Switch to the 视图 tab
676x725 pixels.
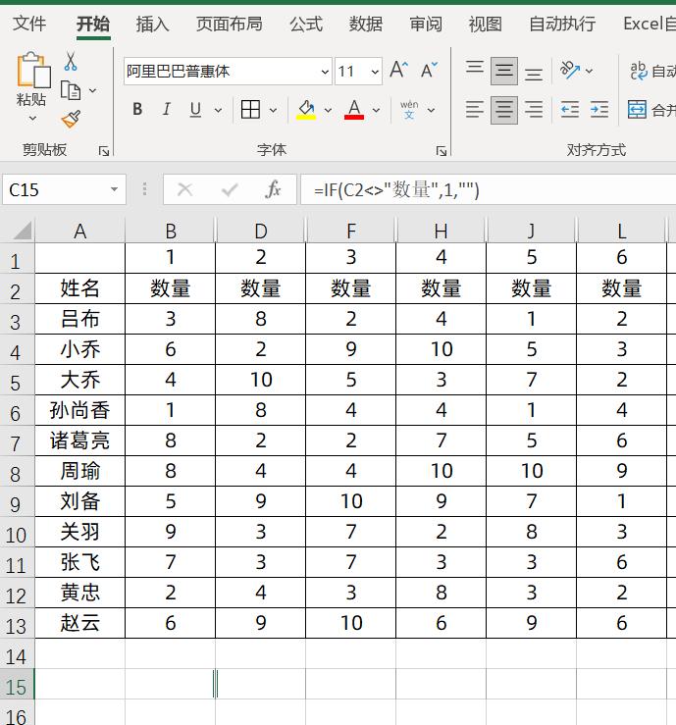click(485, 24)
